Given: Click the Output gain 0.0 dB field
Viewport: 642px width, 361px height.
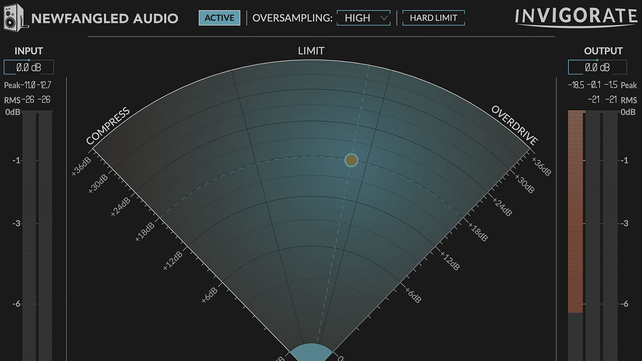Looking at the screenshot, I should click(597, 67).
